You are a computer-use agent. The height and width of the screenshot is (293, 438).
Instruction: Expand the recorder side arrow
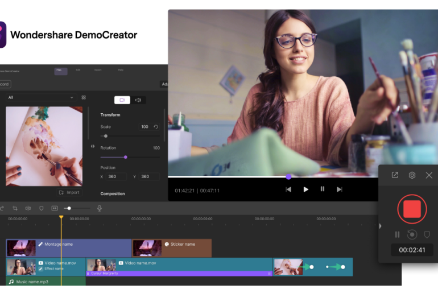(x=380, y=226)
